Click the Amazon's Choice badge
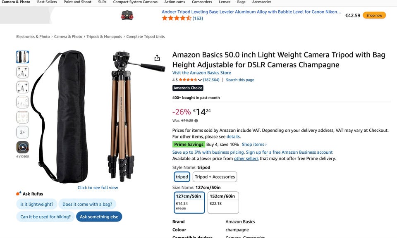397x238 pixels. [188, 88]
